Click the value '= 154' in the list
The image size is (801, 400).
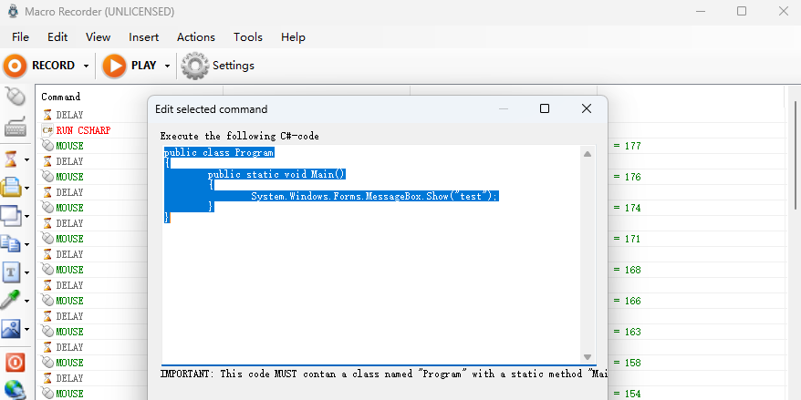627,394
